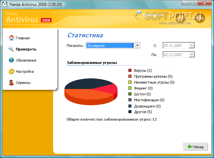
Task: Click the orange Программы-шпионы legend swatch
Action: click(130, 76)
